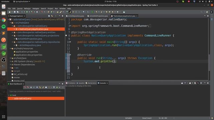Select NativeQueryApplication.java in Package Explorer
214x120 pixels.
36,29
